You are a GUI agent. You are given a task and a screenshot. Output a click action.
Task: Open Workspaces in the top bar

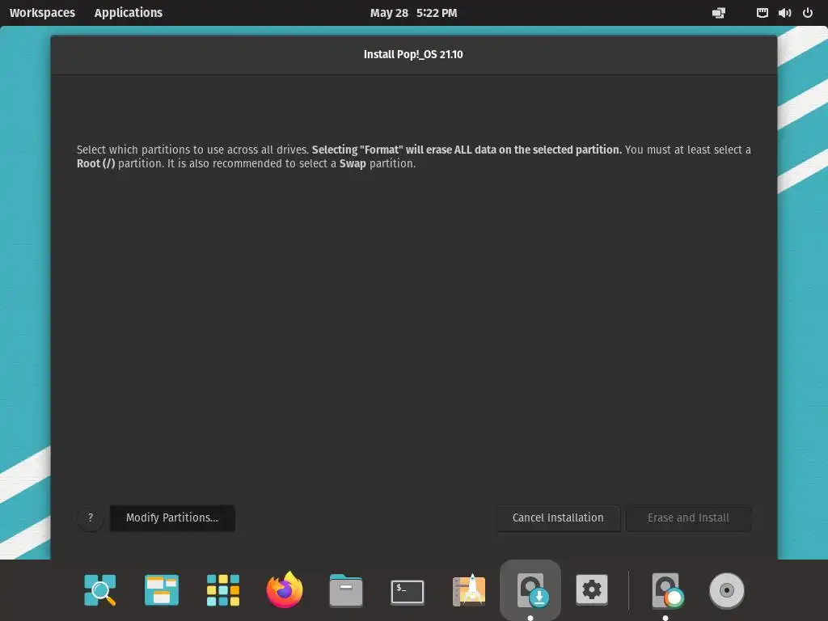click(x=42, y=13)
